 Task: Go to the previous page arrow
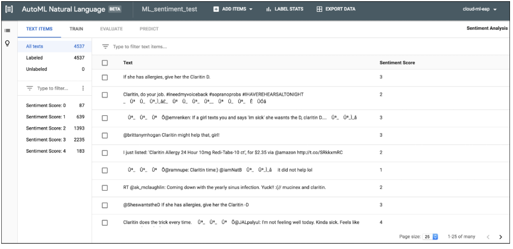(x=488, y=237)
